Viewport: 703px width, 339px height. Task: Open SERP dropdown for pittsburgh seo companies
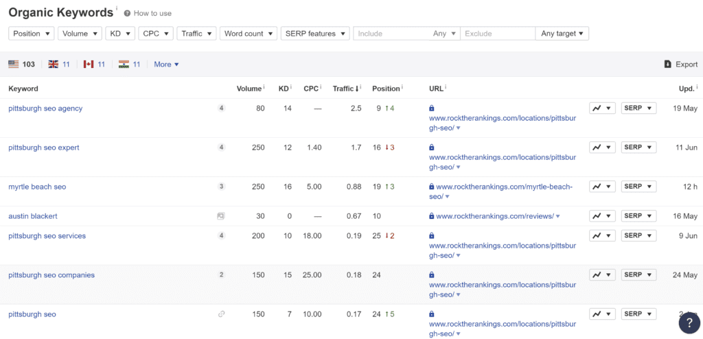pyautogui.click(x=638, y=275)
